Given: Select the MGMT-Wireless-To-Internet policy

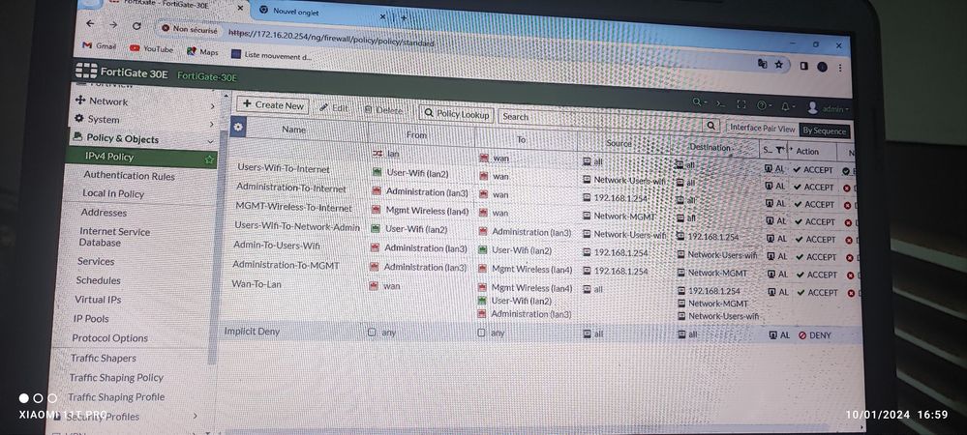Looking at the screenshot, I should [293, 207].
